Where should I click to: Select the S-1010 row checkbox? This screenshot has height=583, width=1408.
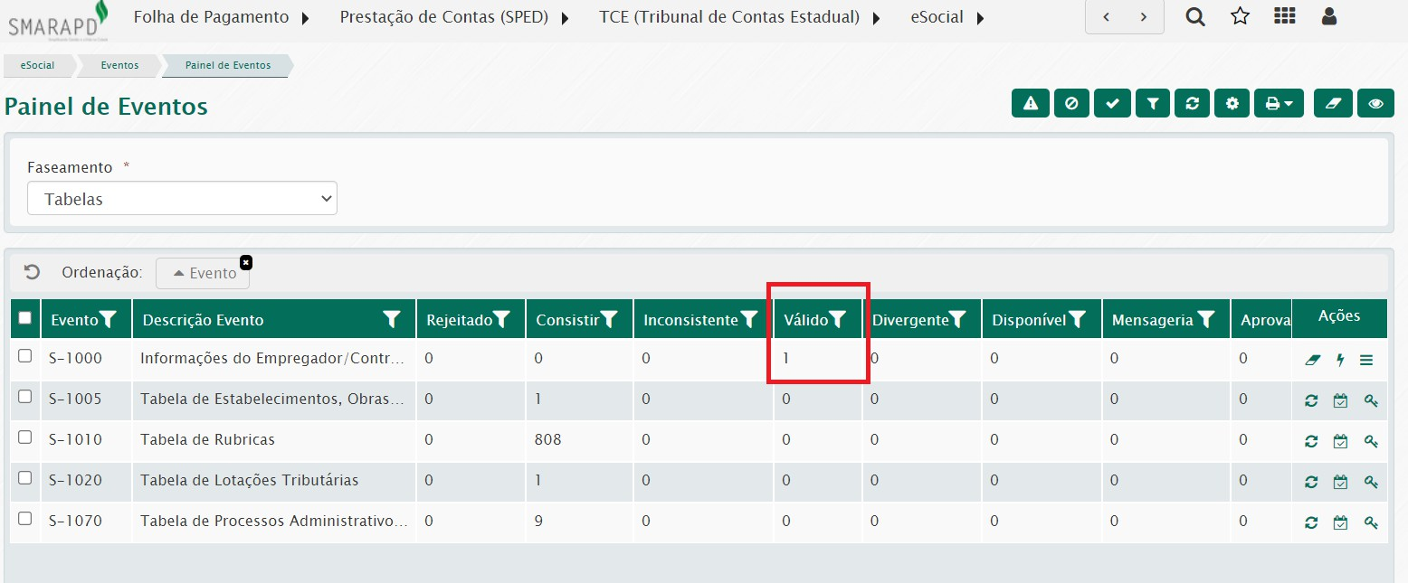coord(25,437)
